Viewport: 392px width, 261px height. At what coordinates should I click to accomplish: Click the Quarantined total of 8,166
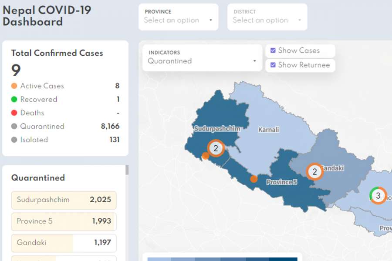pyautogui.click(x=110, y=127)
